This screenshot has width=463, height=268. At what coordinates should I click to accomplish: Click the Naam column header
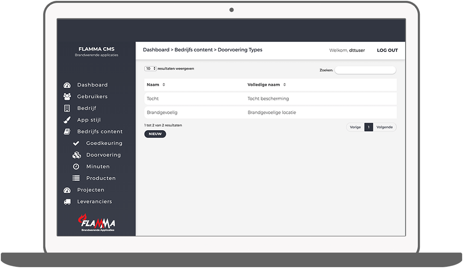pos(153,85)
